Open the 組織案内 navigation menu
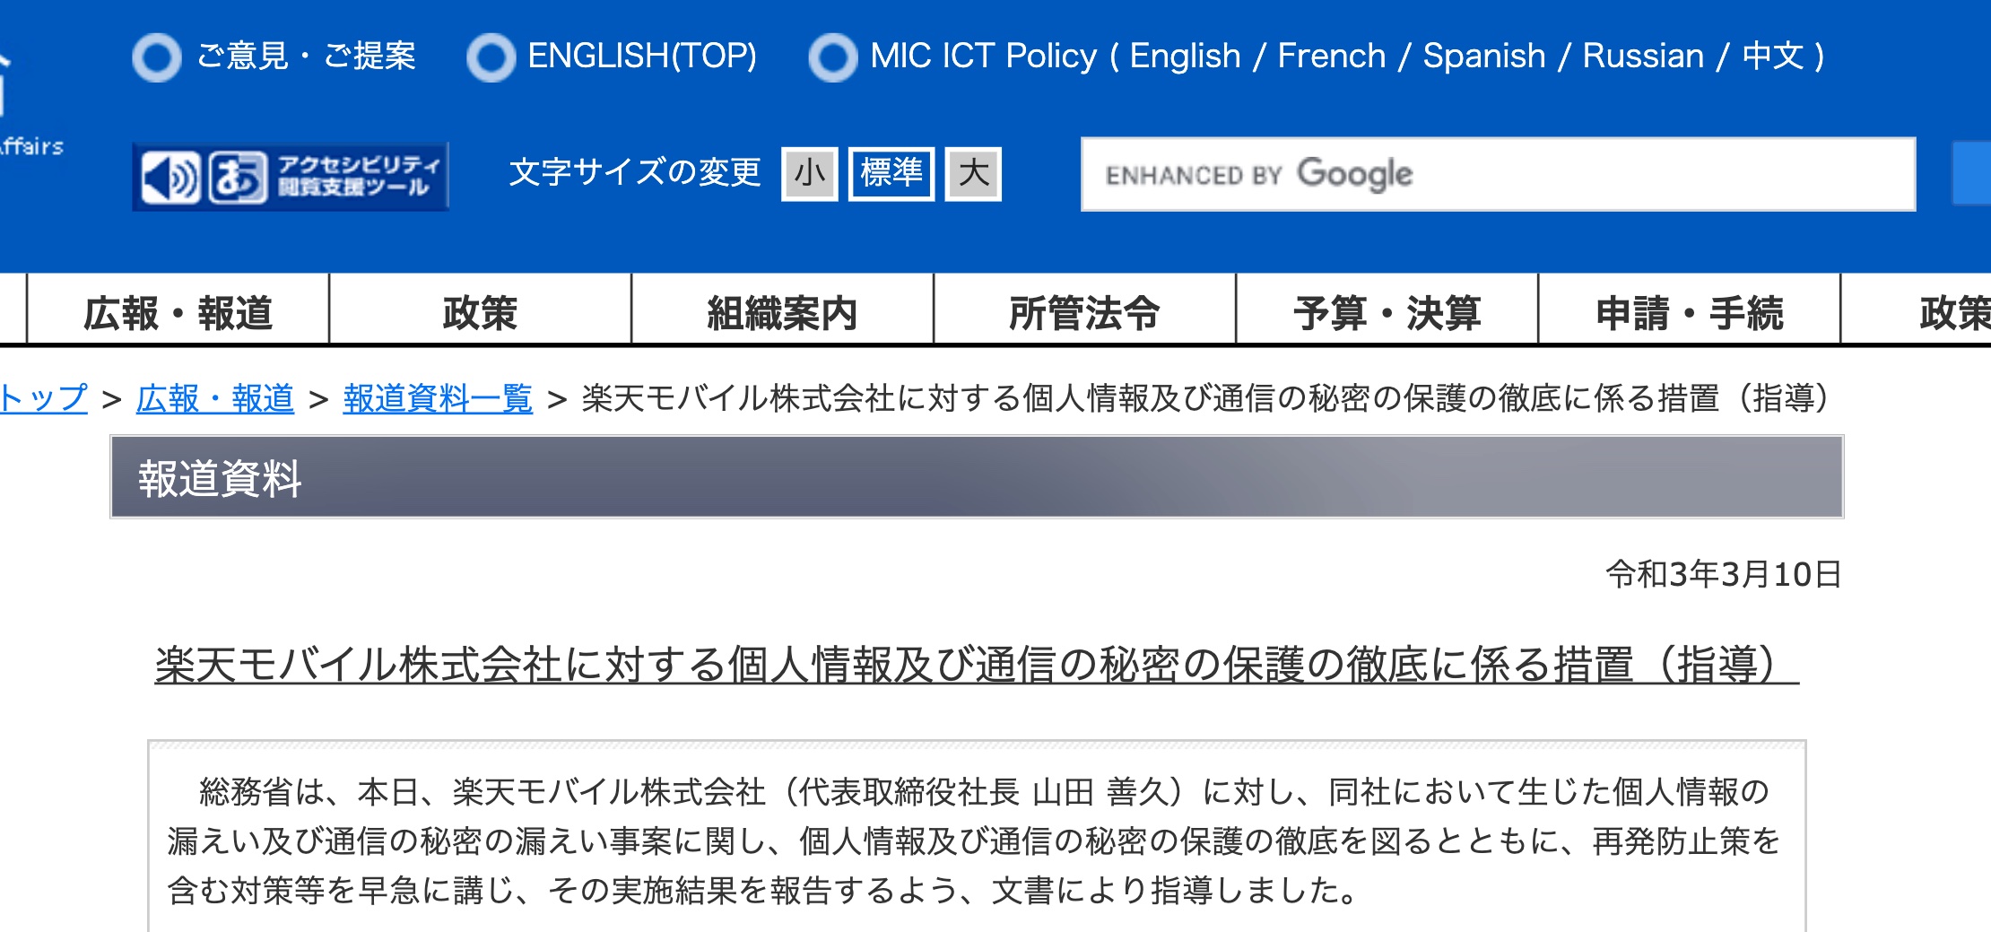The width and height of the screenshot is (1991, 932). 782,311
